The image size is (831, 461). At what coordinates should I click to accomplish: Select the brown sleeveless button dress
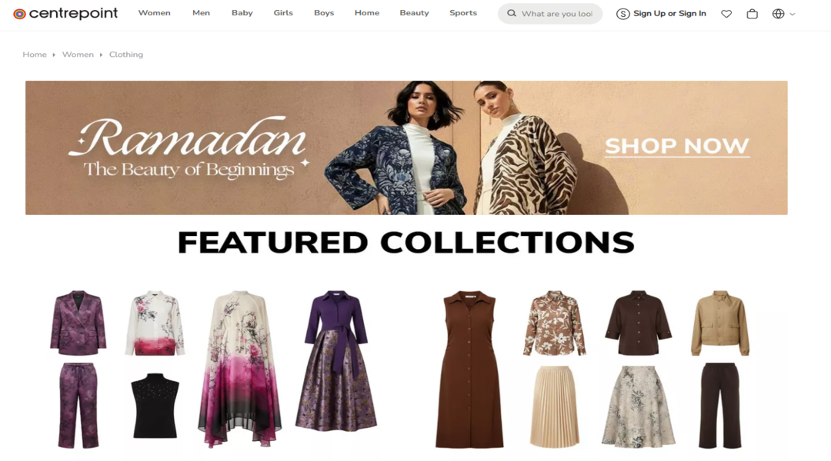tap(469, 369)
